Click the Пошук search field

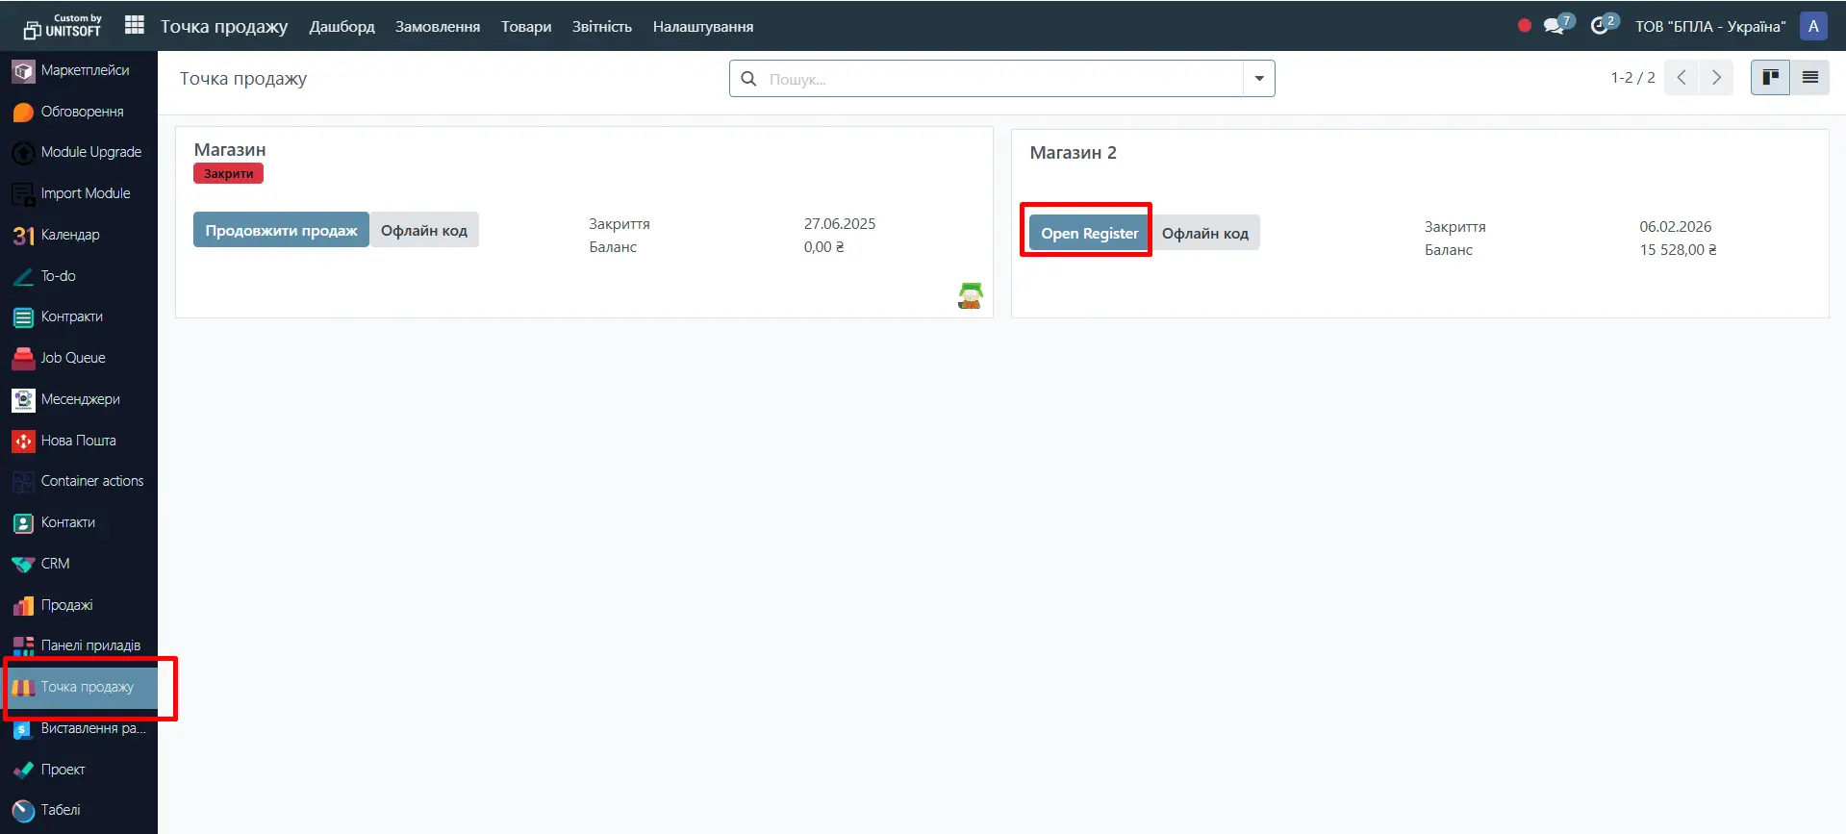(1000, 79)
